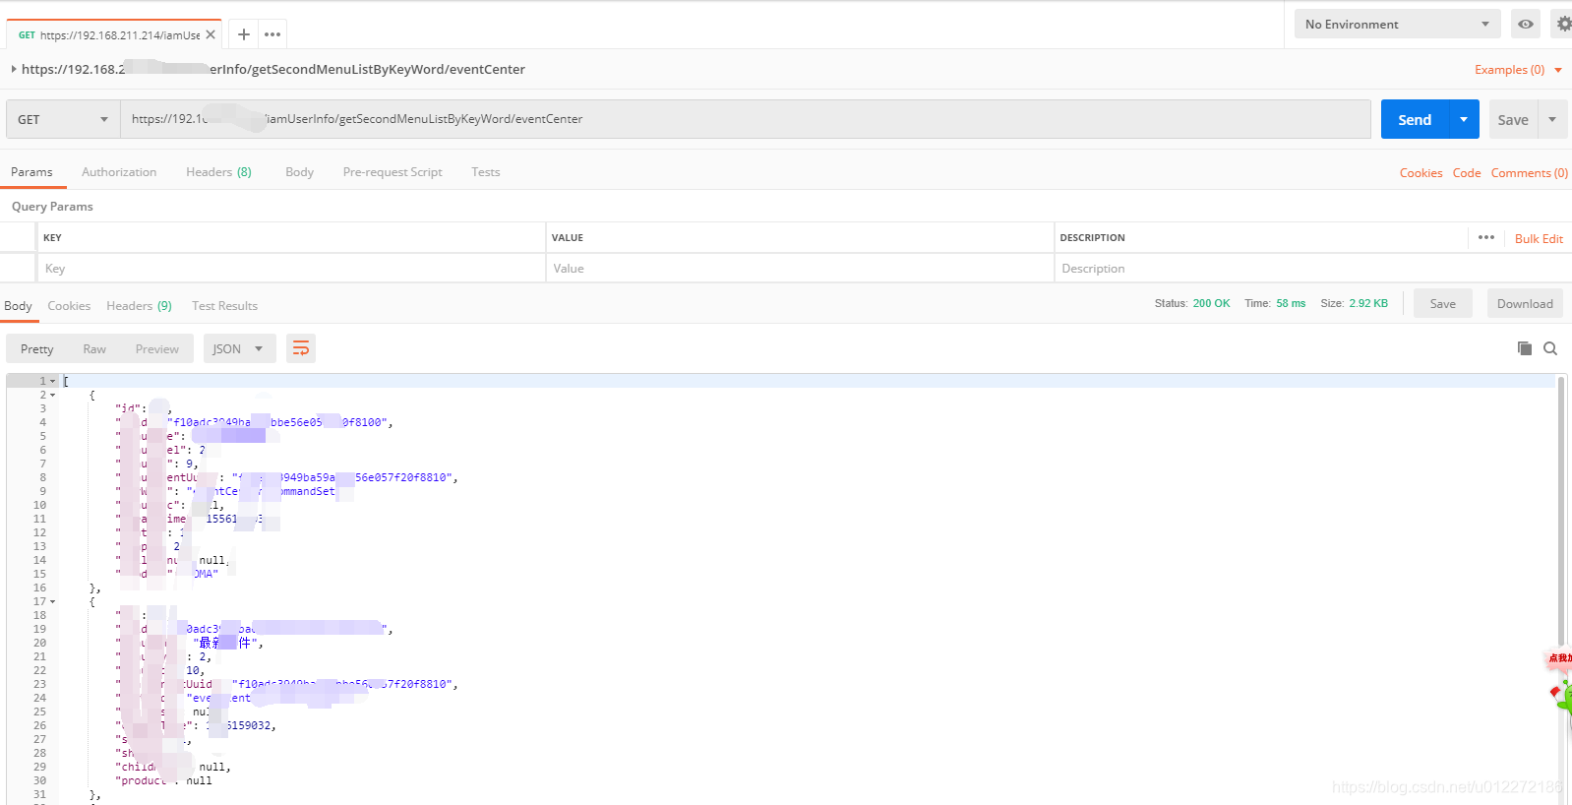Open the Test Results tab
This screenshot has height=805, width=1572.
[x=224, y=305]
